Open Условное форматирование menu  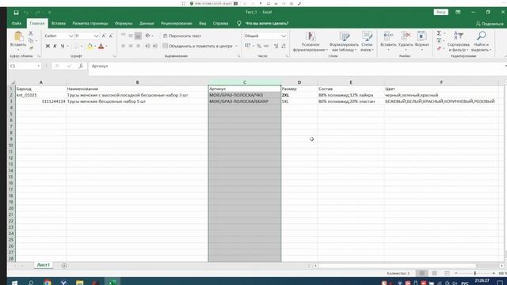click(310, 41)
